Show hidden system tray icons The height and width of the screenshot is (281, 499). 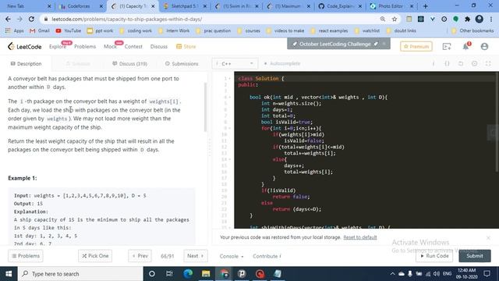tap(392, 274)
